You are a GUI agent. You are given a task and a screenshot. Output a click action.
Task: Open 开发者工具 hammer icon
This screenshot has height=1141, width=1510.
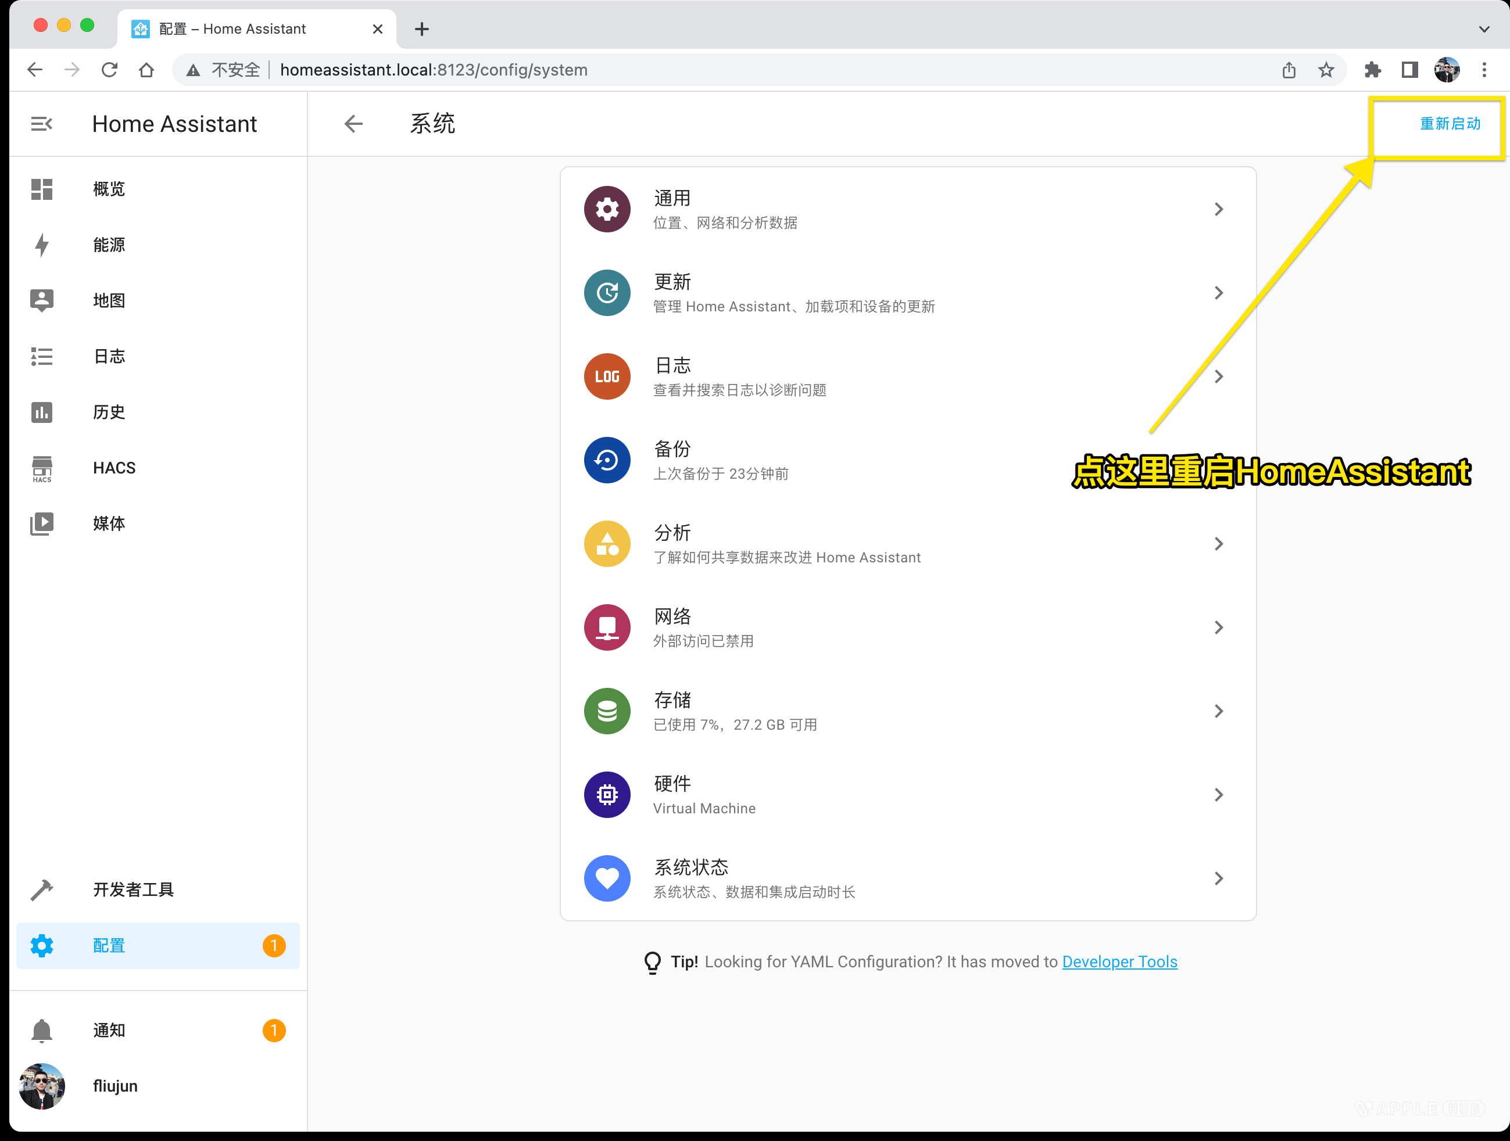coord(41,889)
